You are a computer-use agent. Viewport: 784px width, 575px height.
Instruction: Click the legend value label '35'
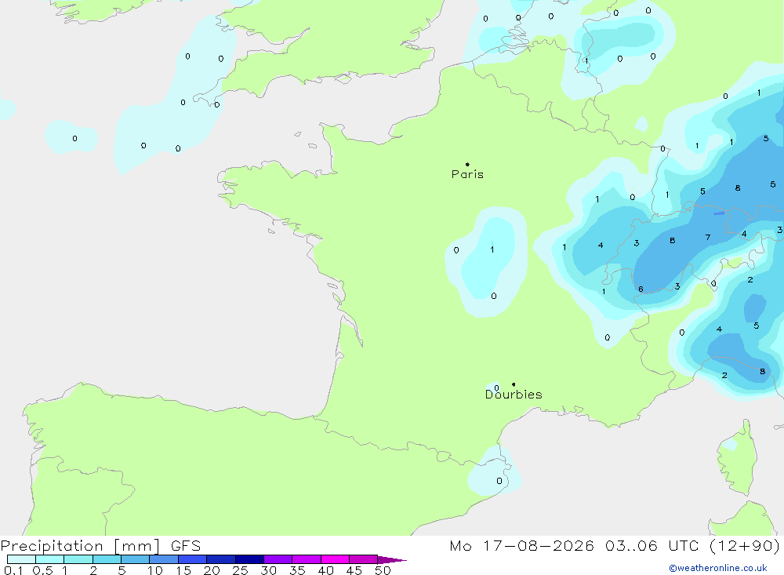click(297, 570)
